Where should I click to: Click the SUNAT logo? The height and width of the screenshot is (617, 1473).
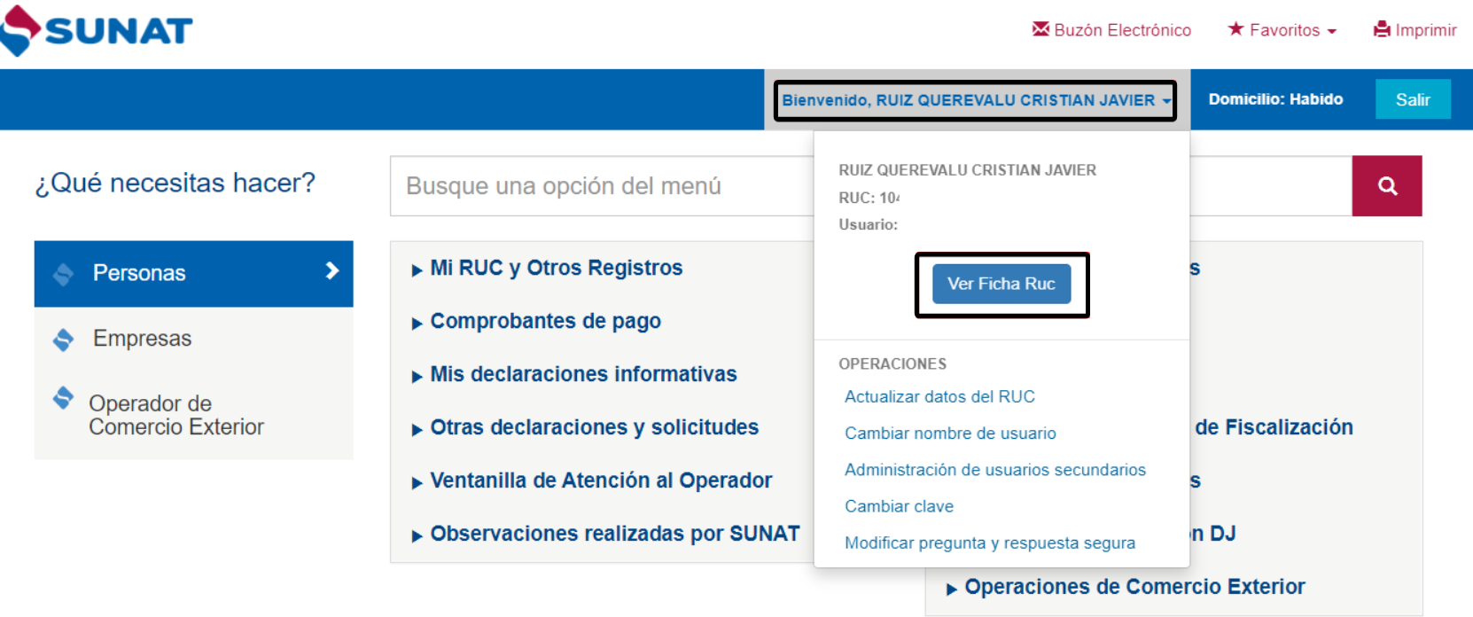click(96, 30)
